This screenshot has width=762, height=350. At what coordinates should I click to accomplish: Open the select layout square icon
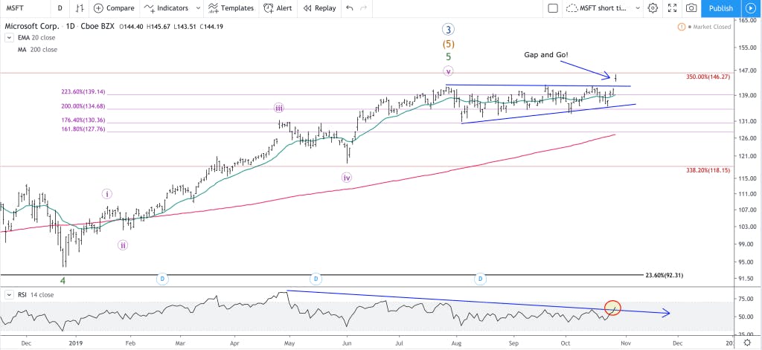552,8
